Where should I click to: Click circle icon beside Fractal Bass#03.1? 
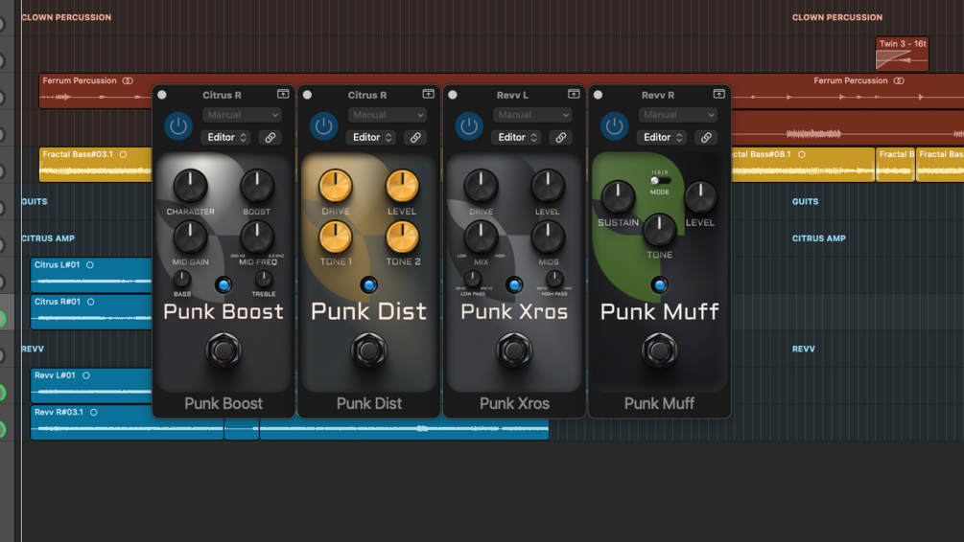123,155
